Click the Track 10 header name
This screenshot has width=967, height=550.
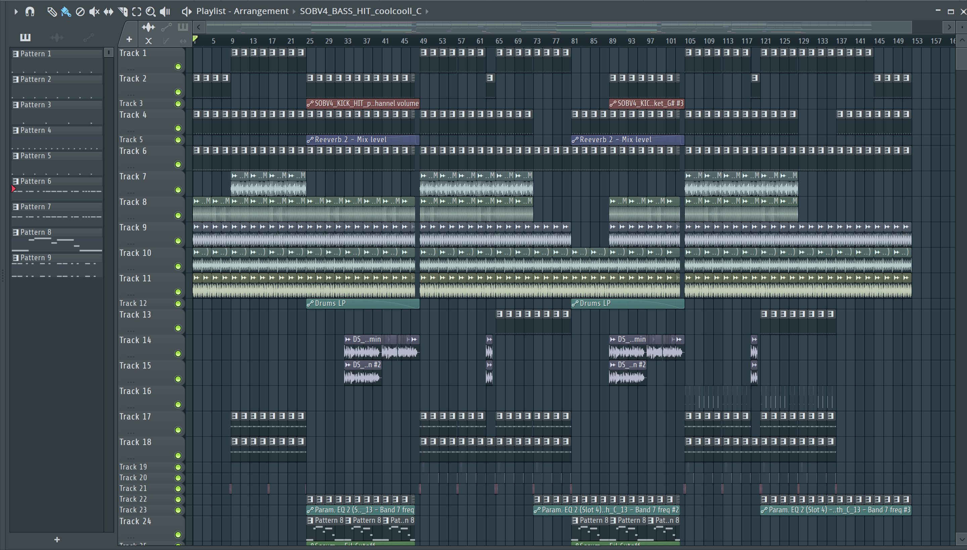coord(135,253)
